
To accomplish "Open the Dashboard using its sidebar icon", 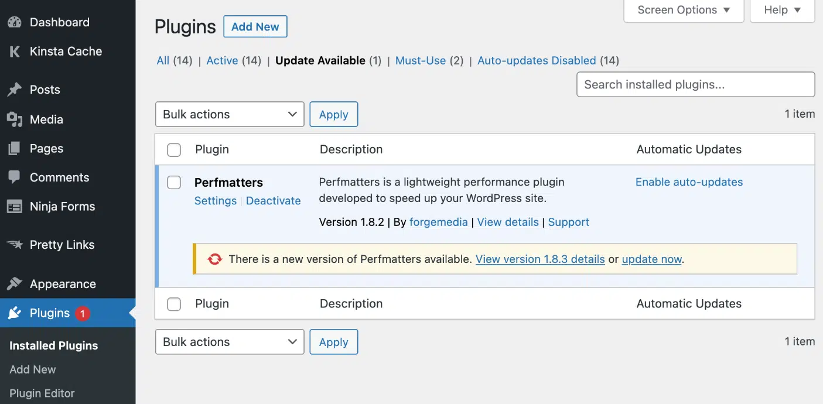I will coord(15,22).
